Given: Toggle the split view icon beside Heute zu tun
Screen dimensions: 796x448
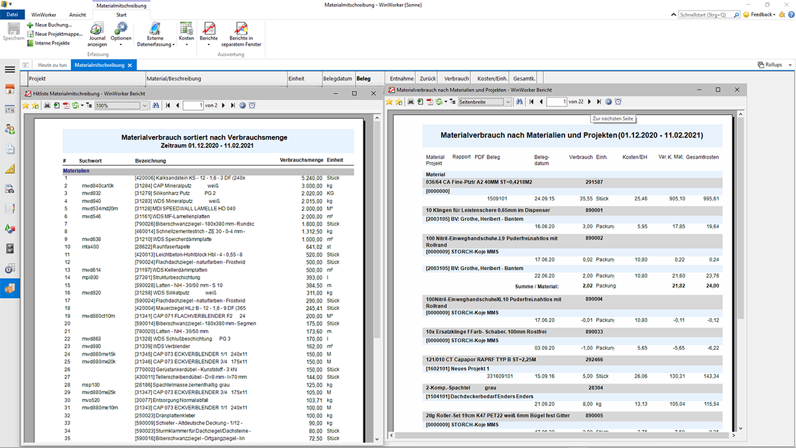Looking at the screenshot, I should point(26,65).
